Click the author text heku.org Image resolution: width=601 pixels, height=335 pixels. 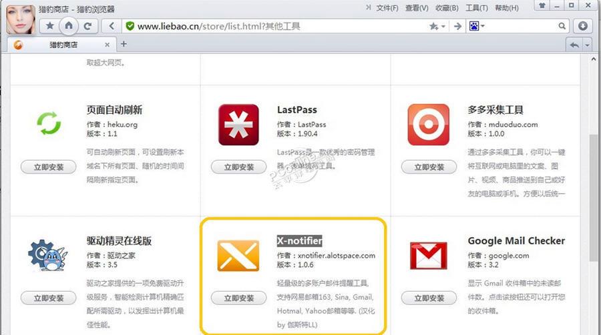pyautogui.click(x=122, y=125)
